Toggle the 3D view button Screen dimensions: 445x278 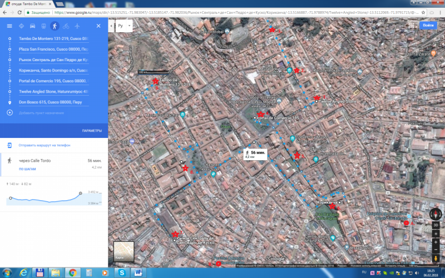coord(436,225)
